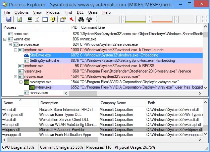Click the Physical Usage status entry
Image resolution: width=210 pixels, height=152 pixels.
135,147
